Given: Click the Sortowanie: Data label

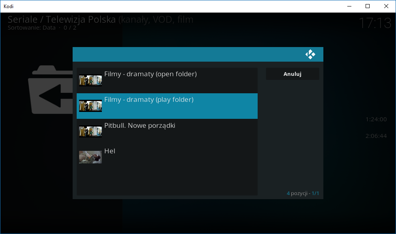Looking at the screenshot, I should 32,28.
